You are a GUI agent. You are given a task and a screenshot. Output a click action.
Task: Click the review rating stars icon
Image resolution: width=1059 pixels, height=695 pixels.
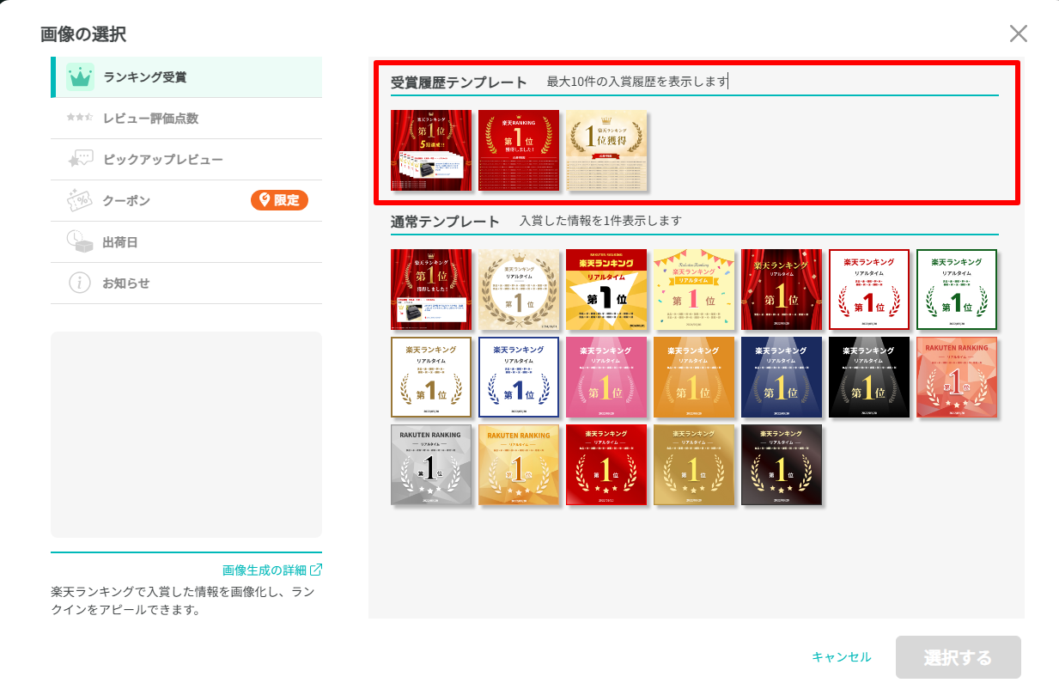pos(80,118)
